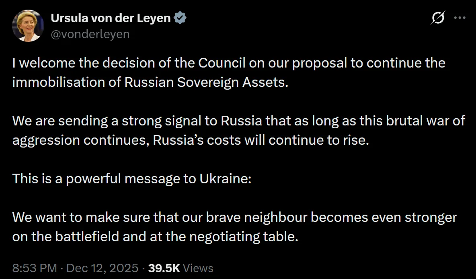Click the Grok explain-post icon
Viewport: 476px width, 279px height.
click(438, 18)
